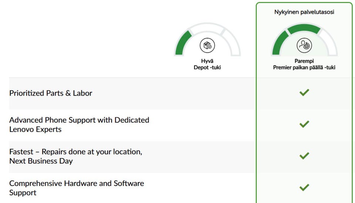355x203 pixels.
Task: Click the "Depot -tuki" text
Action: click(207, 67)
